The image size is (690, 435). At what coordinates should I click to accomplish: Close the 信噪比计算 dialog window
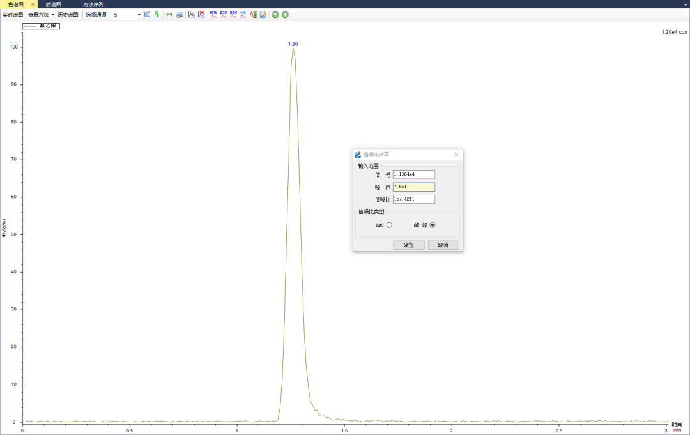pos(456,155)
